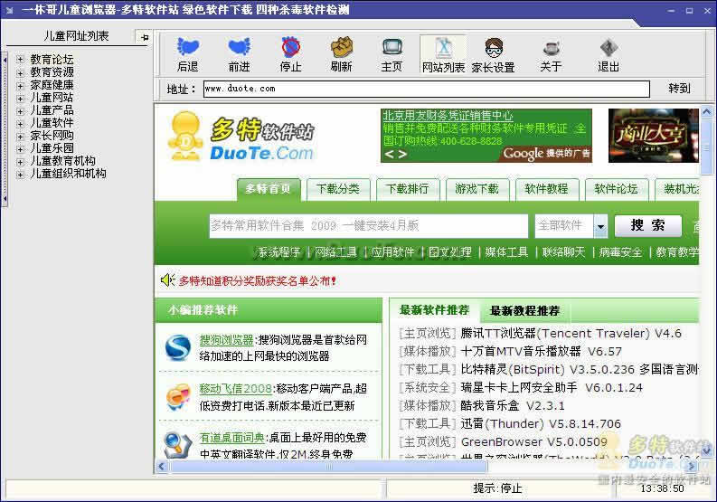Click the 后退 (Back) footprint icon
The width and height of the screenshot is (717, 502).
click(x=188, y=47)
